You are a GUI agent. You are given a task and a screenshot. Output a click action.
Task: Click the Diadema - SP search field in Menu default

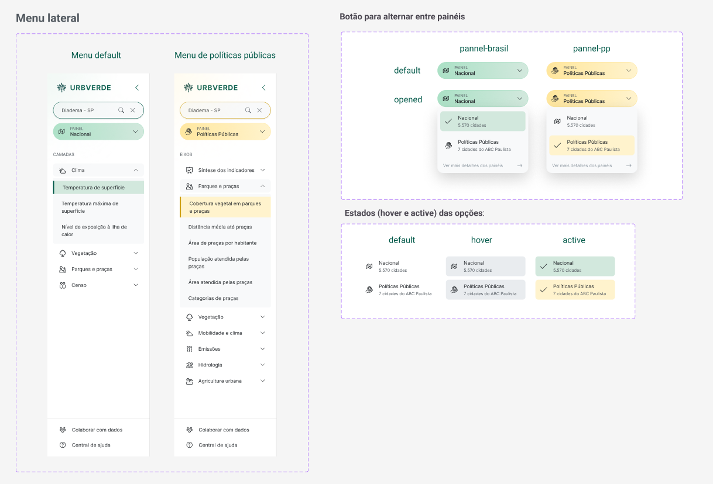(85, 110)
